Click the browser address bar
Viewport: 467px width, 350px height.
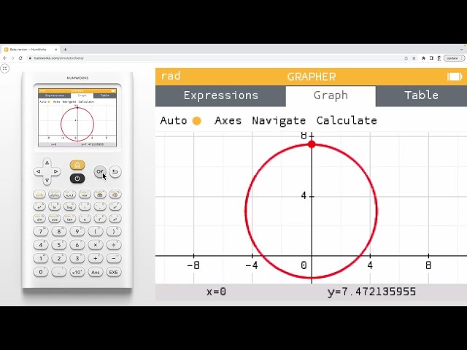click(215, 58)
